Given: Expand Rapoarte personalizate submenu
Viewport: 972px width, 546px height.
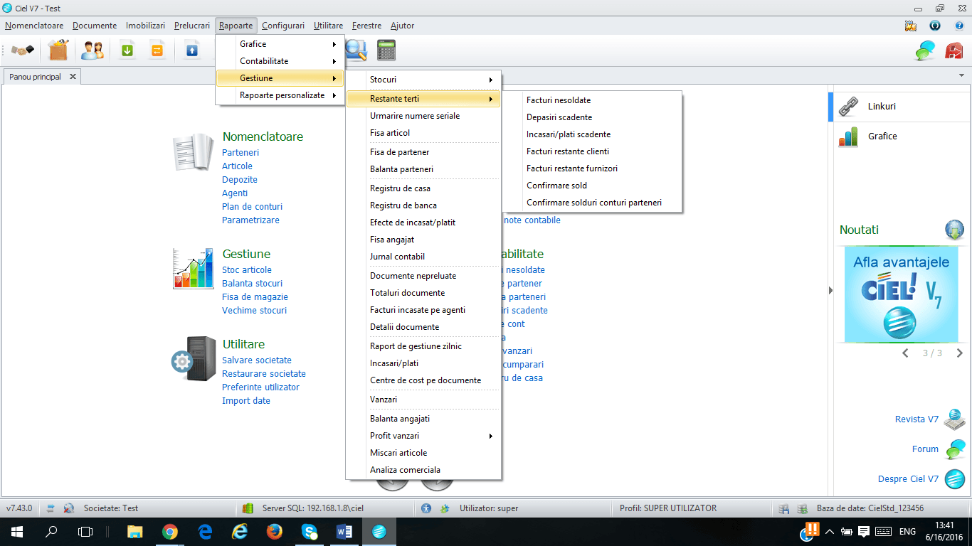Looking at the screenshot, I should pyautogui.click(x=280, y=95).
